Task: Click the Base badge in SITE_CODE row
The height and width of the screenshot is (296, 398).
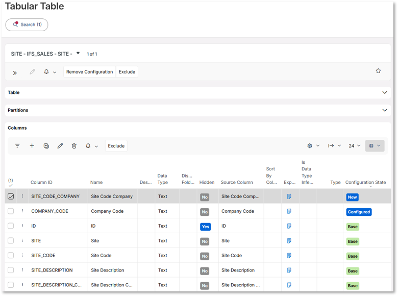Action: 353,256
